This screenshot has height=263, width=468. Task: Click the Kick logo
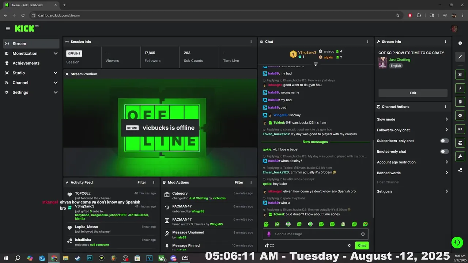pos(26,28)
